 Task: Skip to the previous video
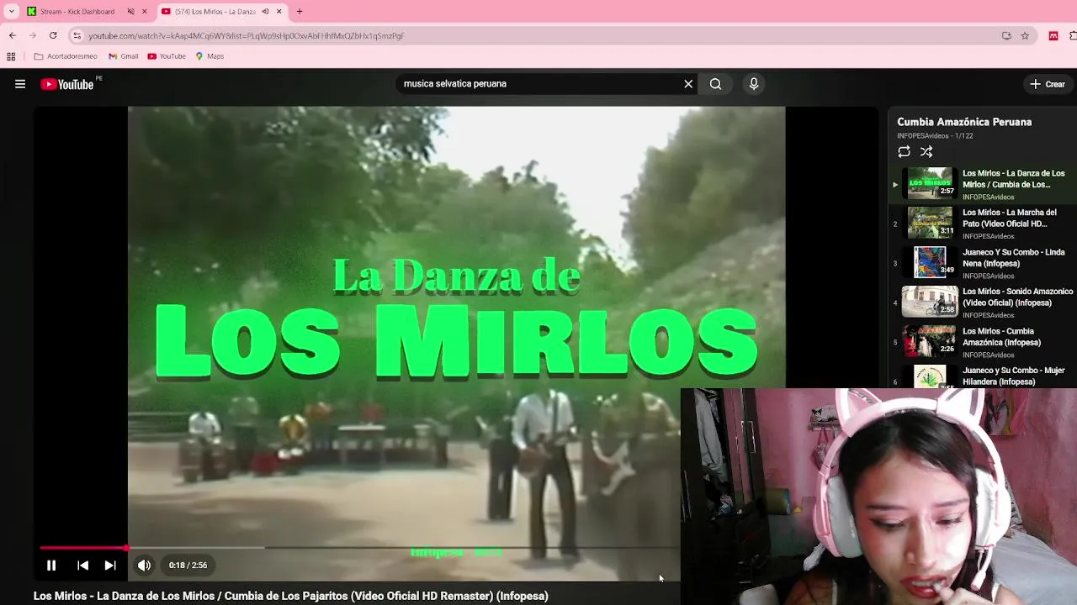coord(82,566)
